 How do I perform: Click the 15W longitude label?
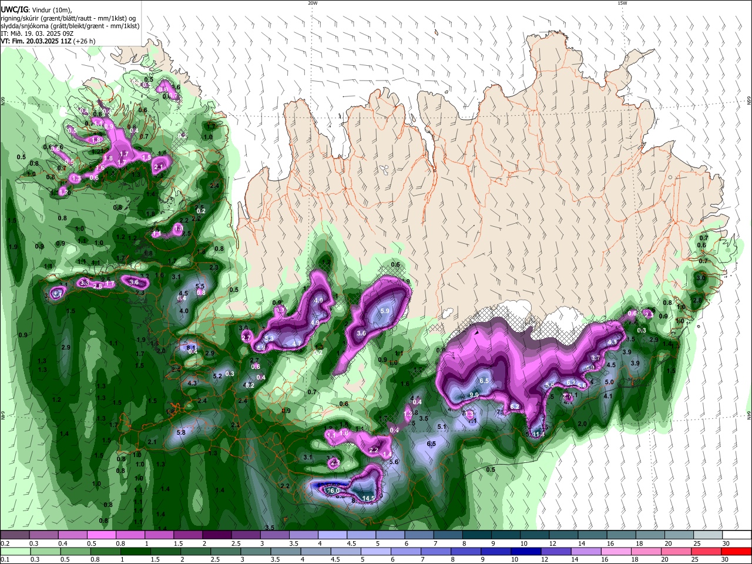(x=622, y=3)
